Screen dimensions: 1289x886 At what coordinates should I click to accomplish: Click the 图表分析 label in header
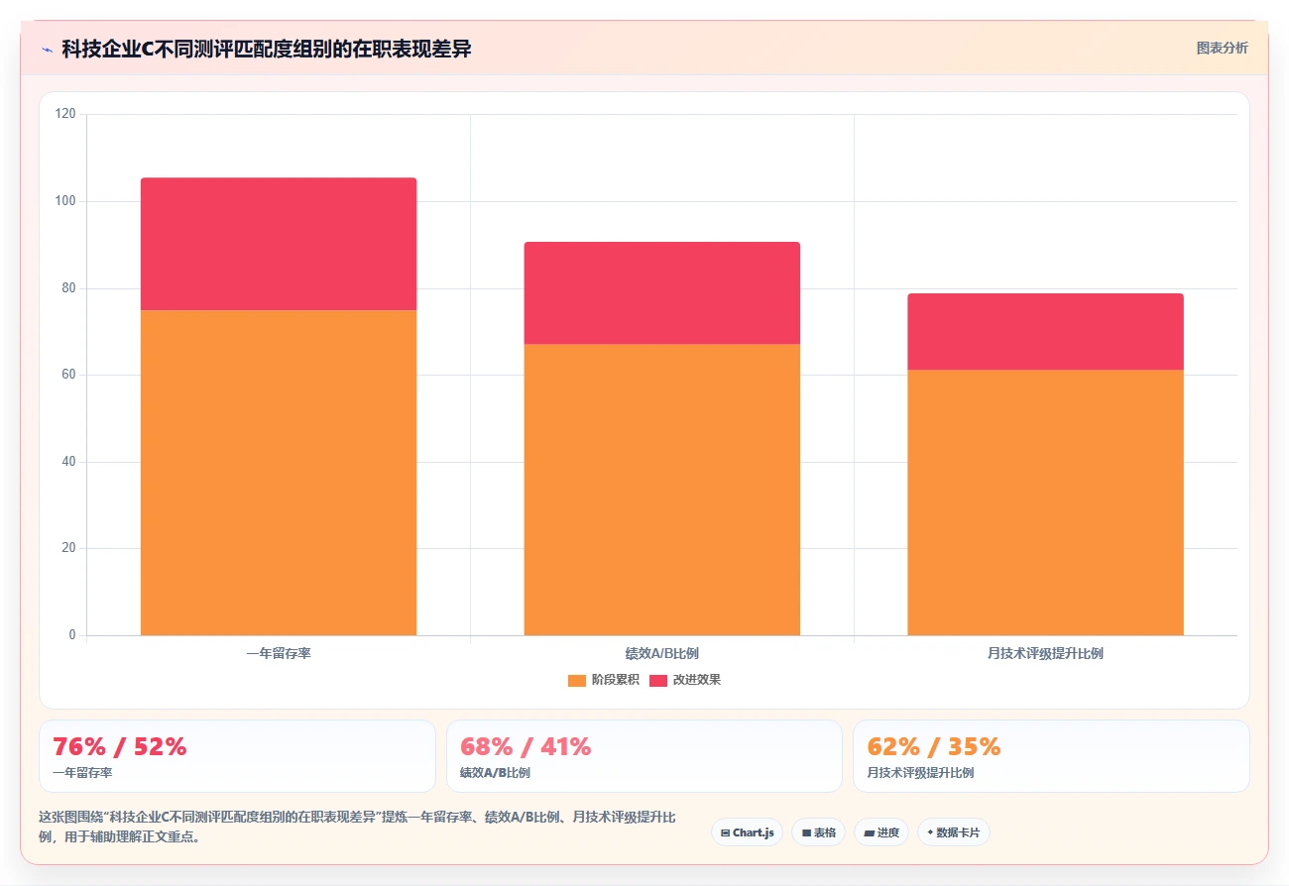1222,48
